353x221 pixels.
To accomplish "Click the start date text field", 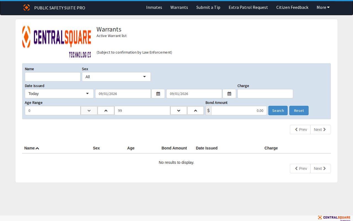I will click(x=123, y=94).
